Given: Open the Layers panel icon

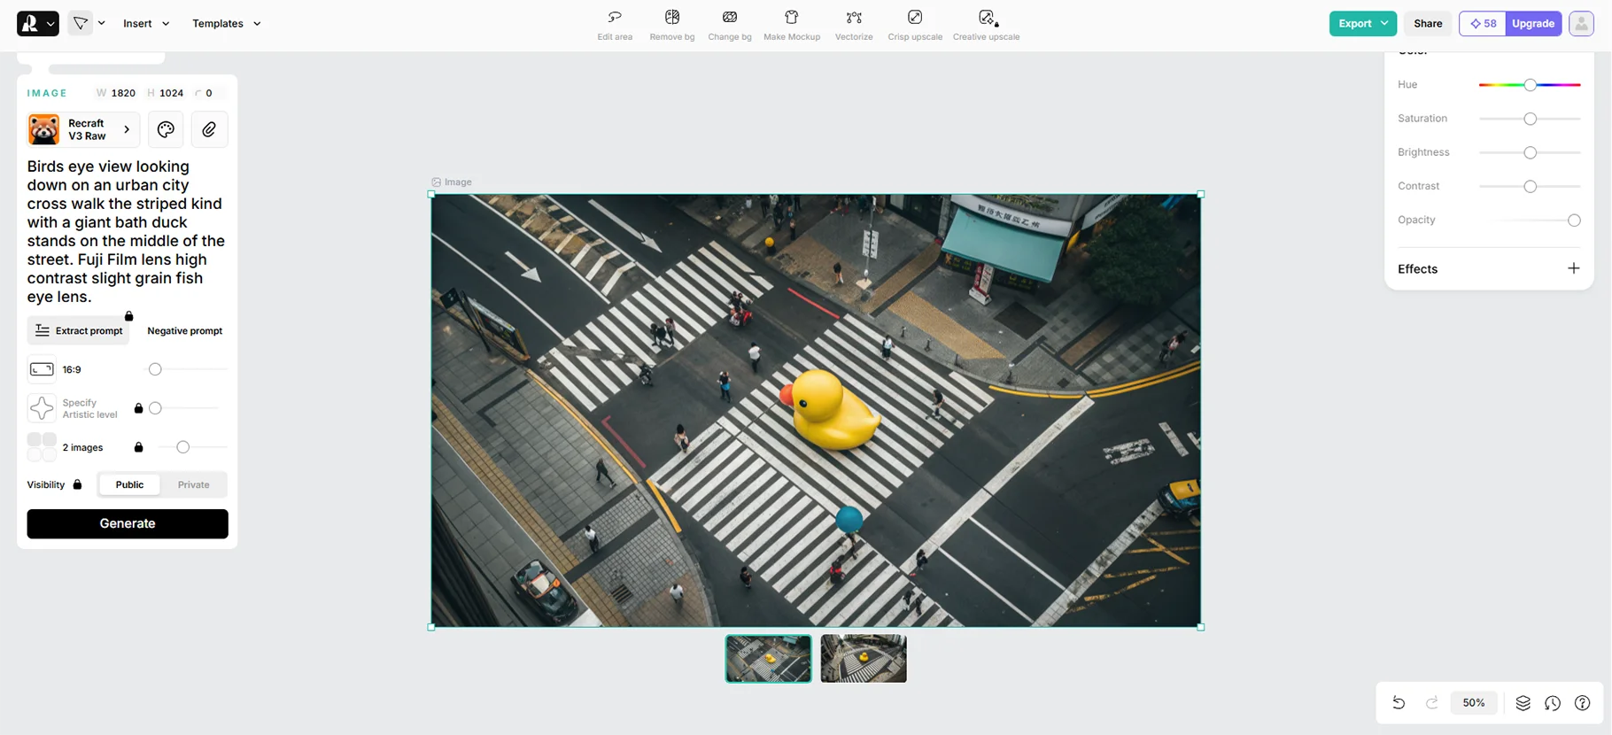Looking at the screenshot, I should pyautogui.click(x=1523, y=702).
